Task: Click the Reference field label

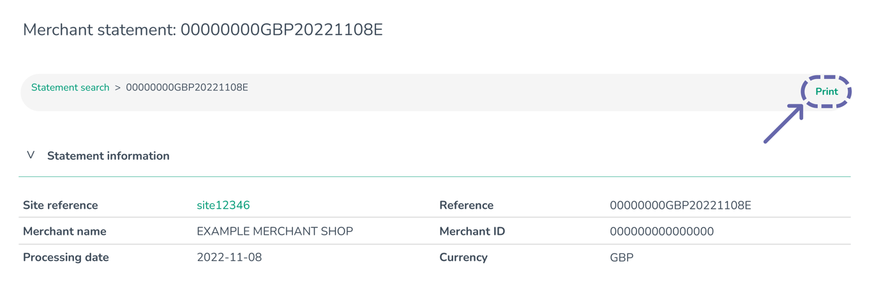Action: pos(466,206)
